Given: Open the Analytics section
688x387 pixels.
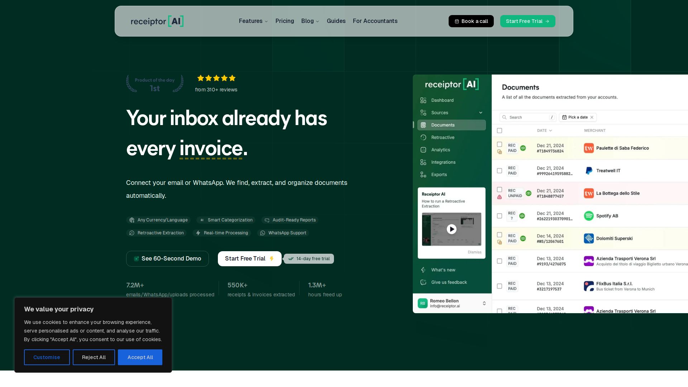Looking at the screenshot, I should pyautogui.click(x=440, y=150).
